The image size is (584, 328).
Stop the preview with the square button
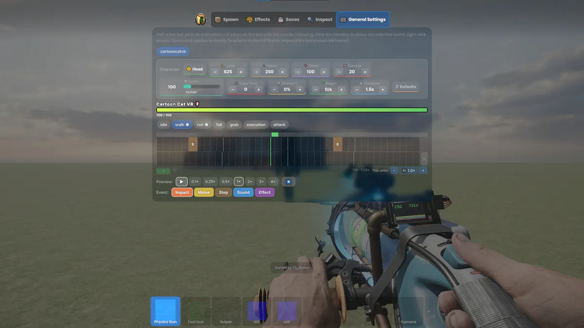pyautogui.click(x=289, y=182)
